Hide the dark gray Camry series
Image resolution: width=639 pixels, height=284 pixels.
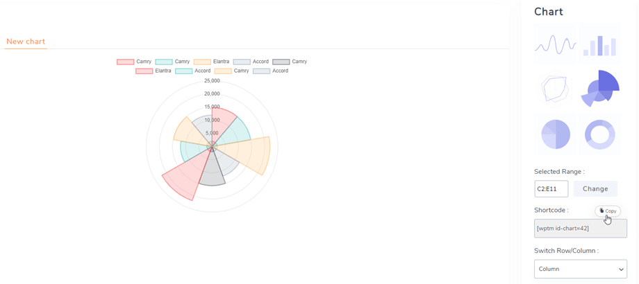pyautogui.click(x=290, y=62)
